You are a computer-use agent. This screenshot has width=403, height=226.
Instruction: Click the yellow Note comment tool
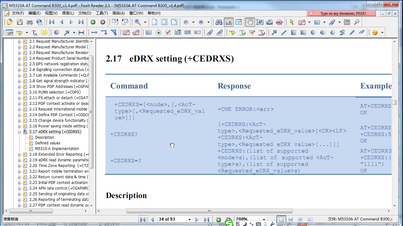coord(44,32)
